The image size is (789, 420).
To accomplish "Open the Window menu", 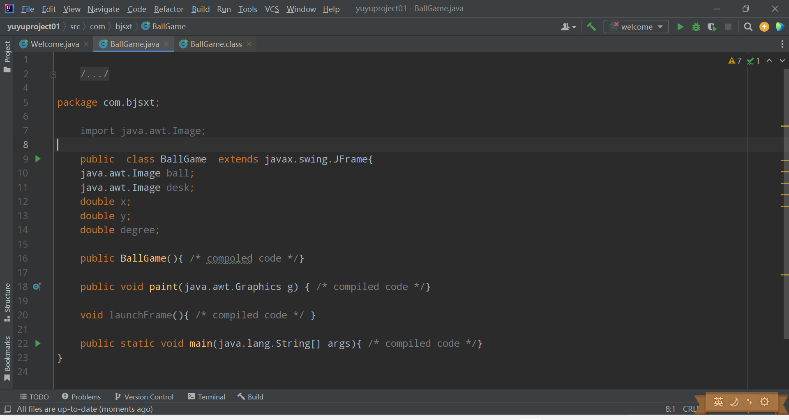I will click(301, 9).
